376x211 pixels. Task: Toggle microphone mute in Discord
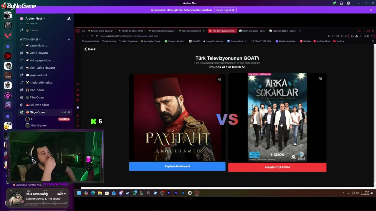coord(44,203)
